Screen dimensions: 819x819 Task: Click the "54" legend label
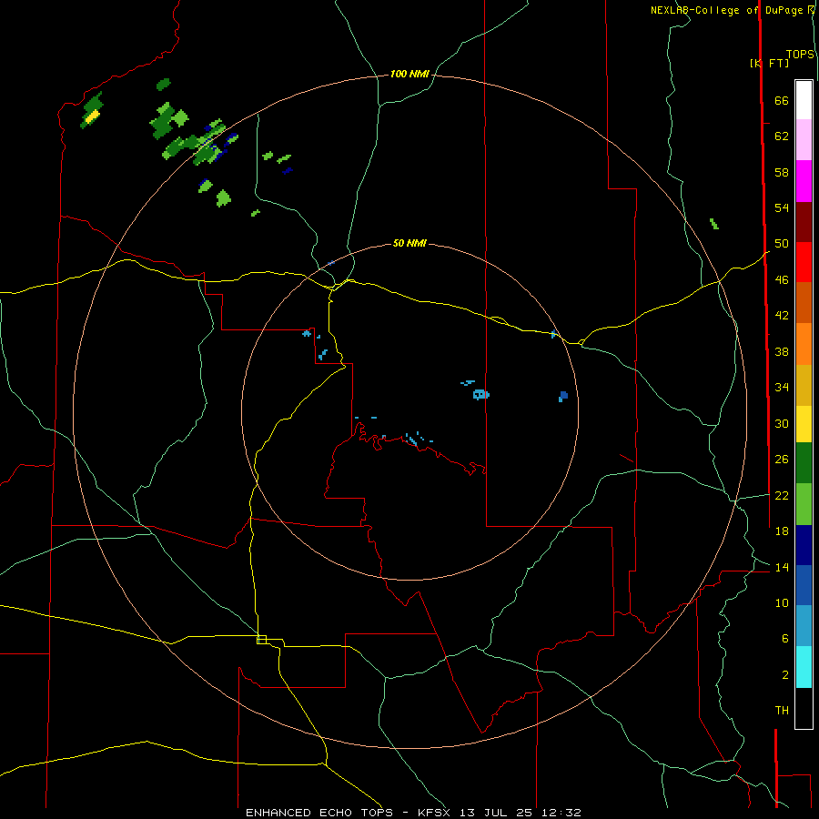coord(782,207)
